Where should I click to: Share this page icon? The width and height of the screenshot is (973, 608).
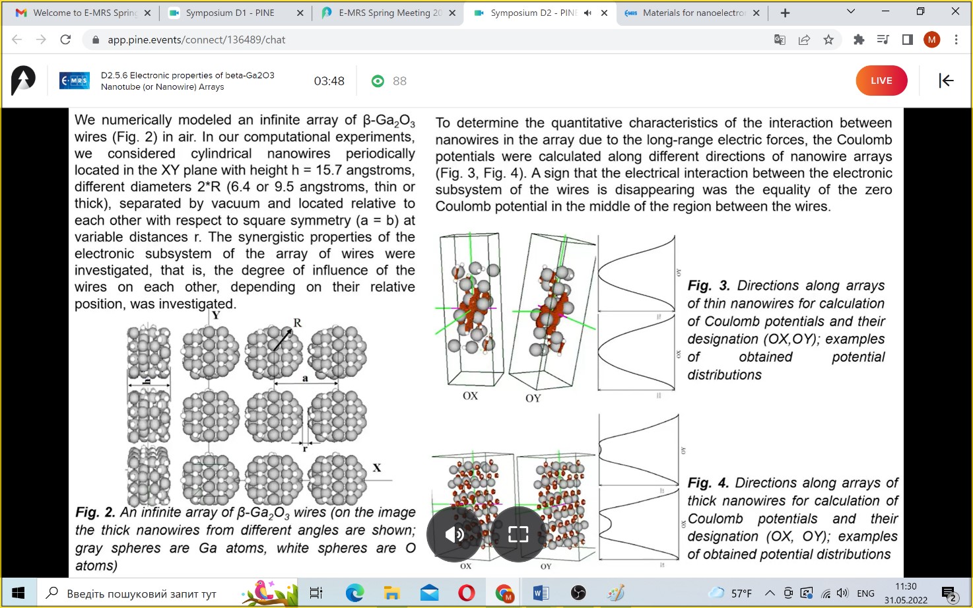point(804,40)
